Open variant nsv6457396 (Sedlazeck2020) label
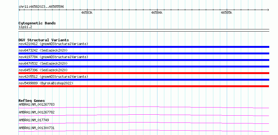The image size is (278, 135). [x=43, y=70]
